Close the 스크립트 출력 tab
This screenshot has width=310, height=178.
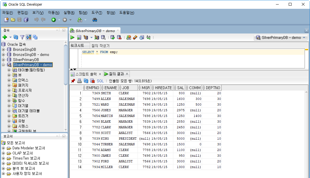pyautogui.click(x=100, y=74)
